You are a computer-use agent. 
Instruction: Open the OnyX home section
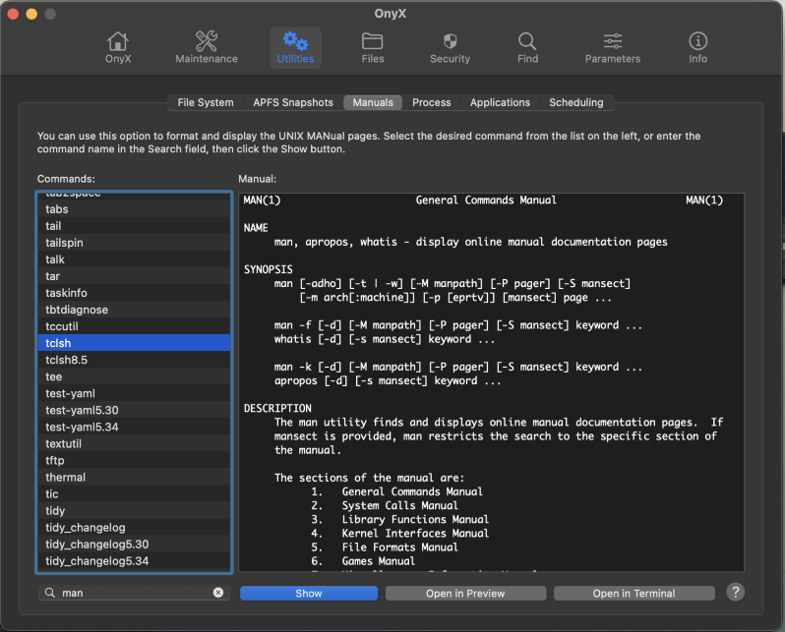pos(118,47)
